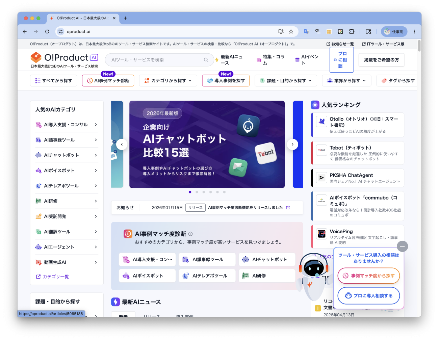Viewport: 439px width, 340px height.
Task: Click AI事例マッチ診断 button
Action: (108, 81)
